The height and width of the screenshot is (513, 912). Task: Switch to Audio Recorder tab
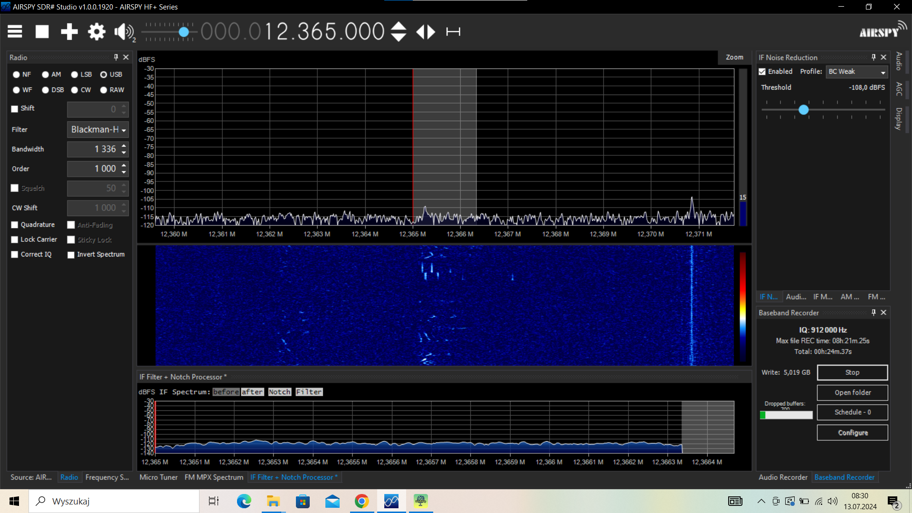click(x=783, y=477)
